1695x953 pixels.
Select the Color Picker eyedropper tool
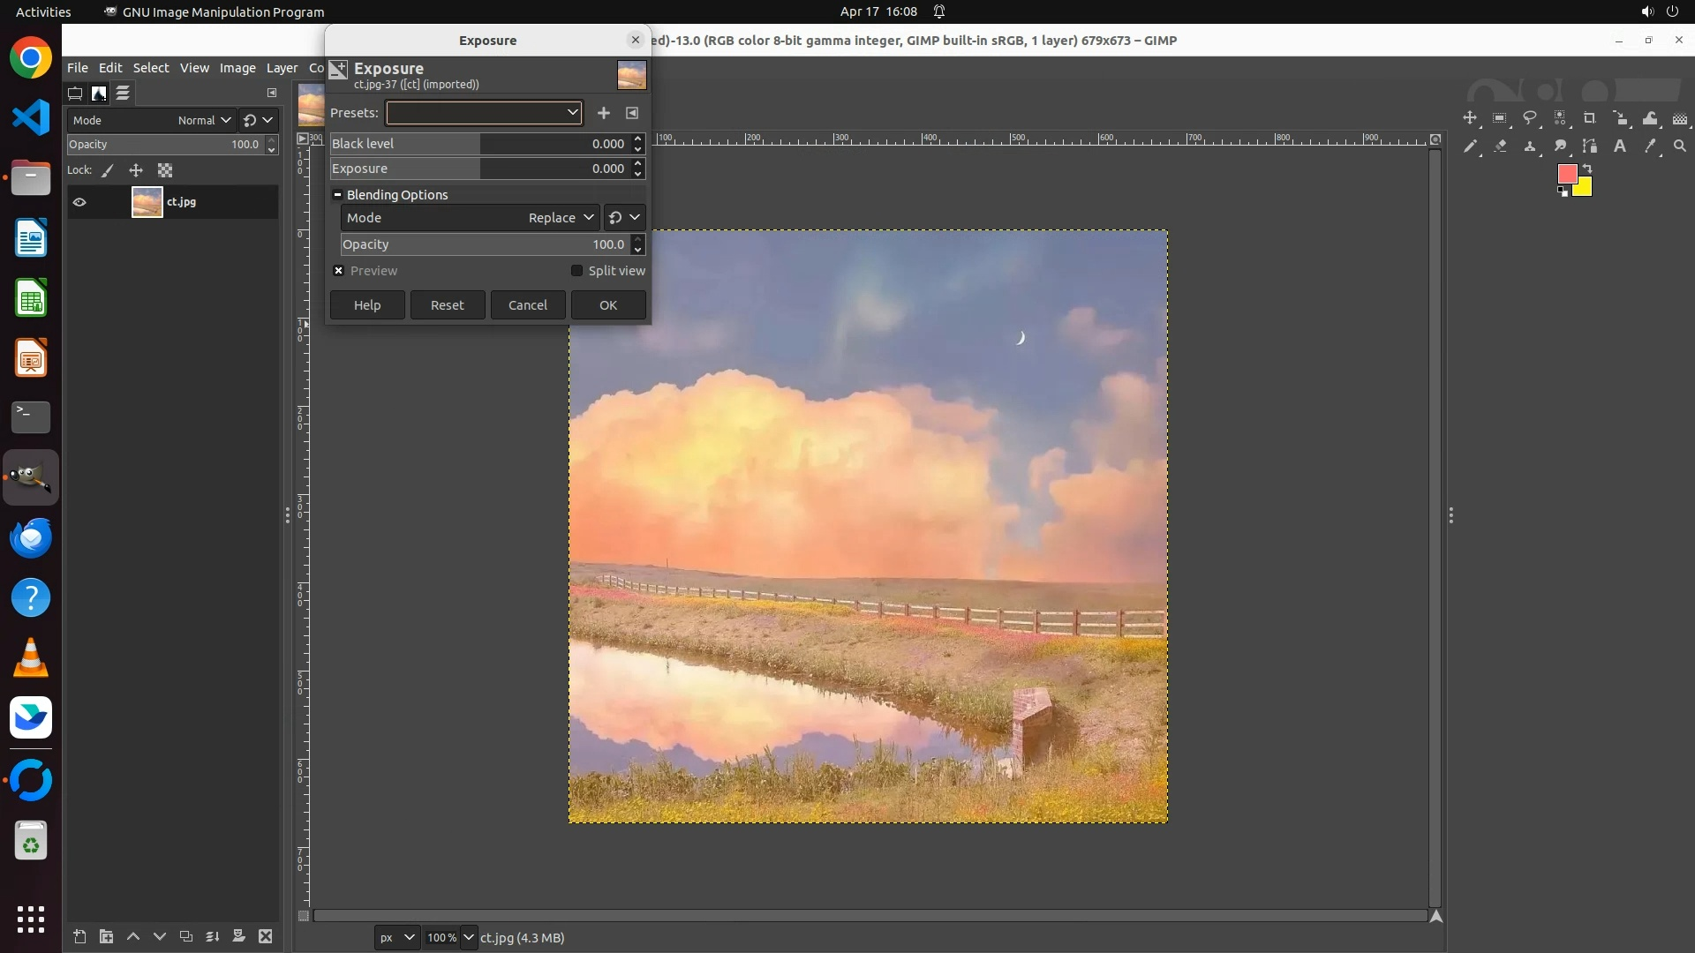[x=1650, y=146]
